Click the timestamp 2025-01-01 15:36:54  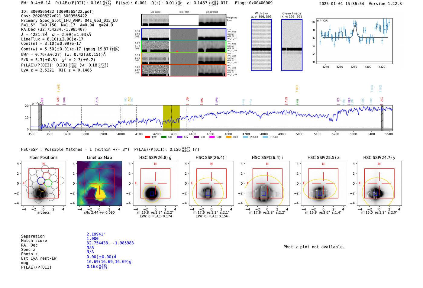click(x=342, y=4)
